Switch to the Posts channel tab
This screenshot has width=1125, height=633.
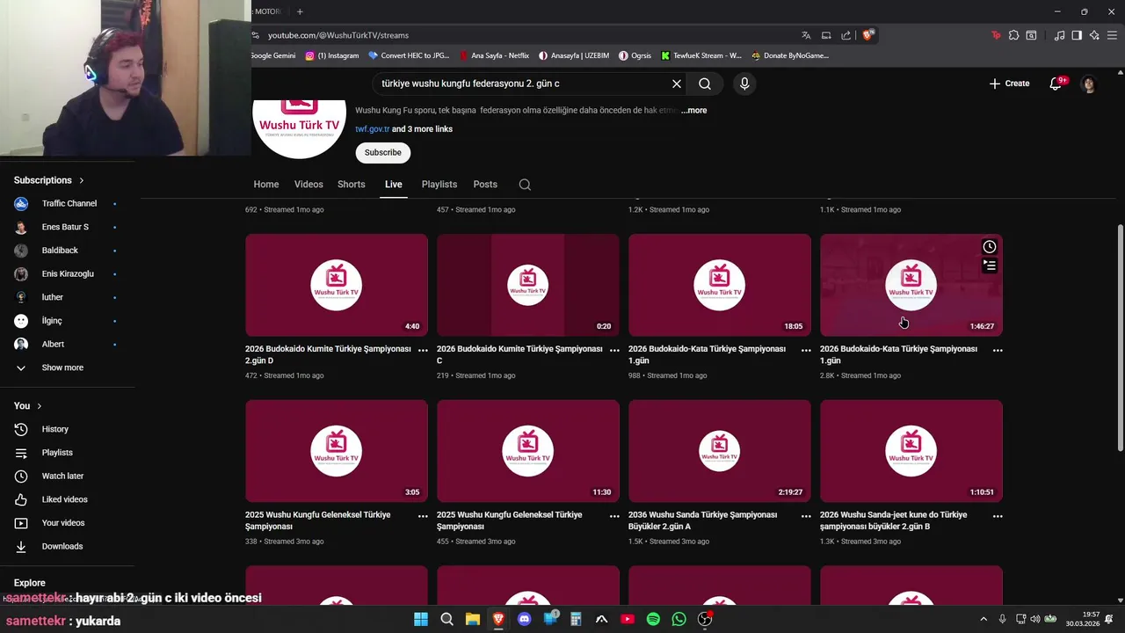pos(485,185)
